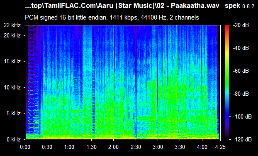Click the 15 kHz frequency axis label
258x156 pixels.
tap(12, 61)
